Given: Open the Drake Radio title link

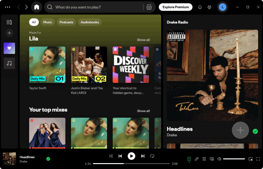Looking at the screenshot, I should 177,22.
